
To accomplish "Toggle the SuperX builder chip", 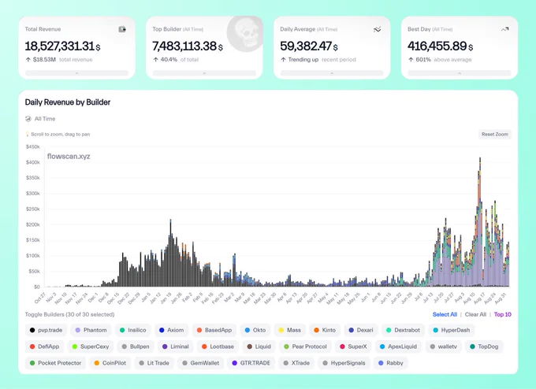I will [353, 346].
